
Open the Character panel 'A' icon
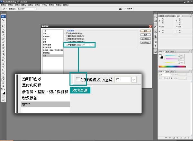click(x=156, y=42)
